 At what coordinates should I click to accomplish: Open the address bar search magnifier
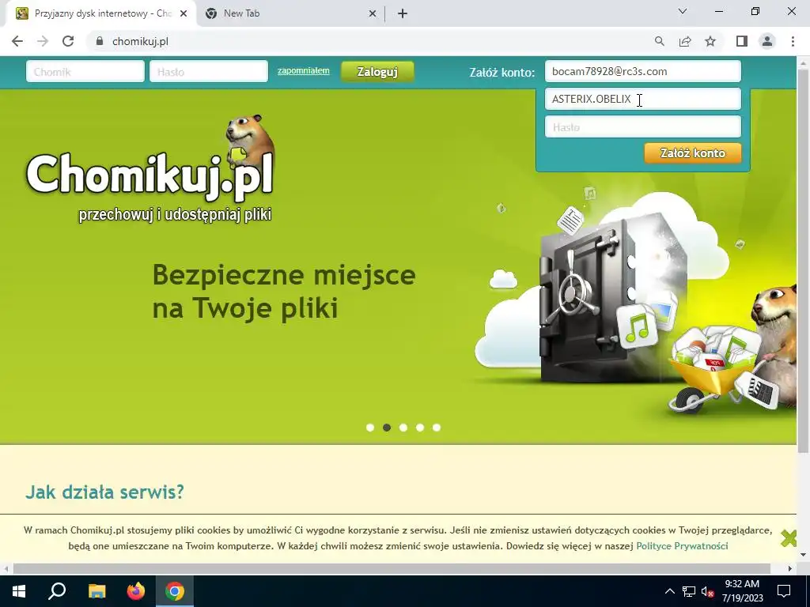click(659, 41)
